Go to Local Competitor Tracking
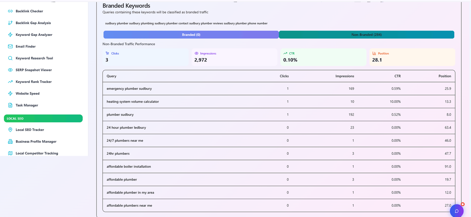Screen dimensions: 471x217 [37, 153]
